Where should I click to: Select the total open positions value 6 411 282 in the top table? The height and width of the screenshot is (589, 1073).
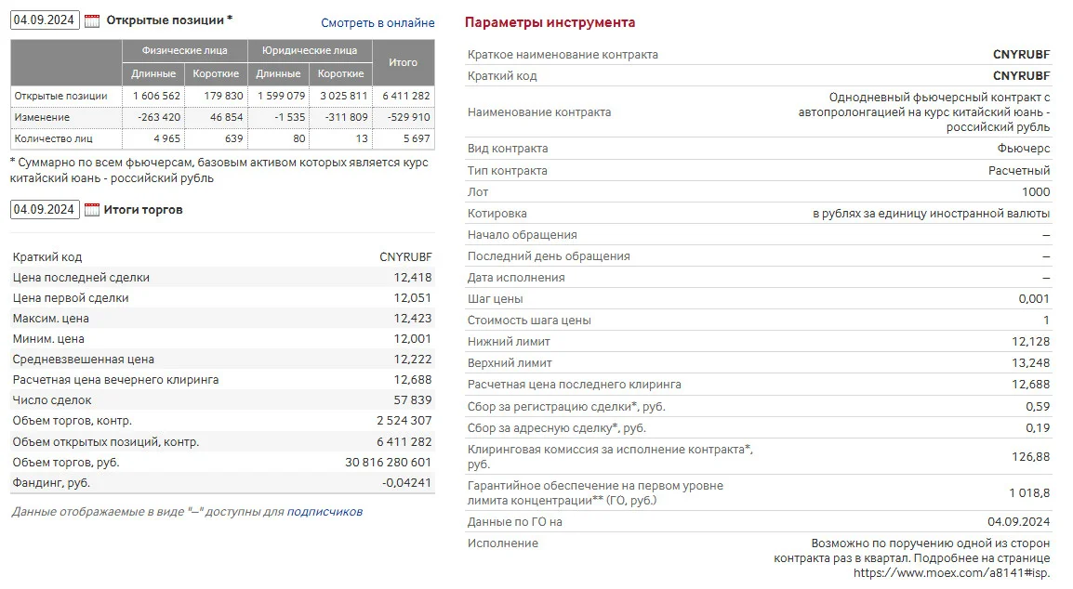[406, 96]
